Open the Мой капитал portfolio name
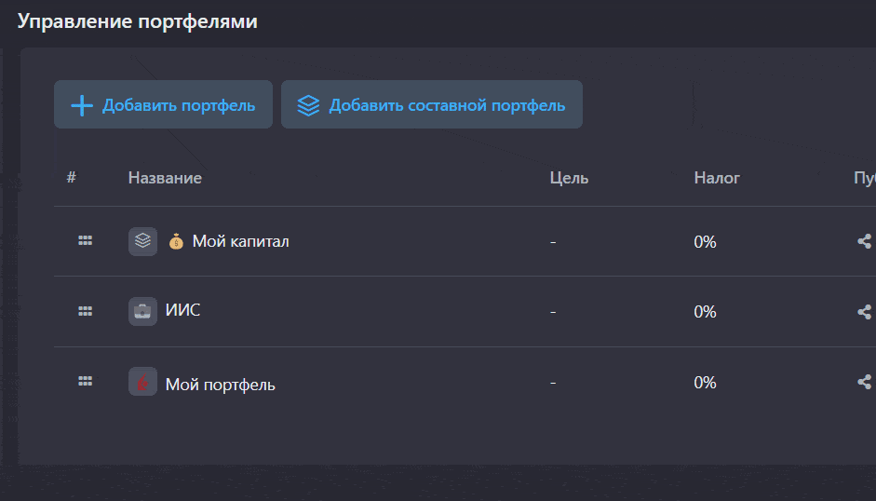The height and width of the screenshot is (501, 876). tap(240, 241)
